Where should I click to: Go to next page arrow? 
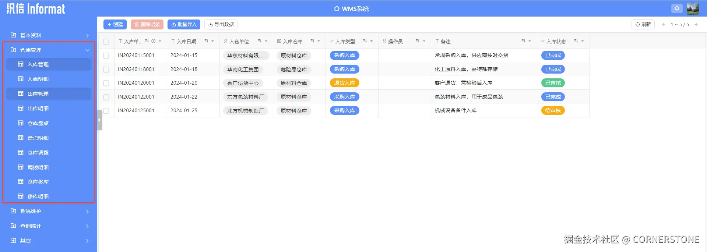pyautogui.click(x=696, y=25)
